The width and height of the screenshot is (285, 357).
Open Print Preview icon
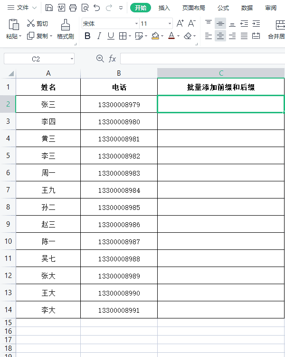point(85,8)
